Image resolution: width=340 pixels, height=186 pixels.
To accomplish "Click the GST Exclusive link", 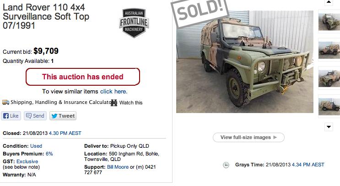I will pyautogui.click(x=27, y=161).
